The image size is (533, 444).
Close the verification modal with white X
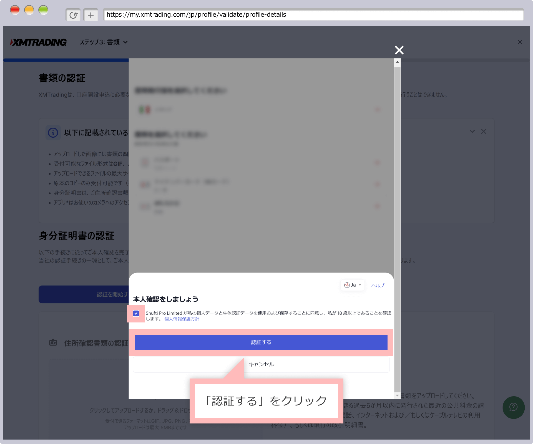tap(399, 50)
